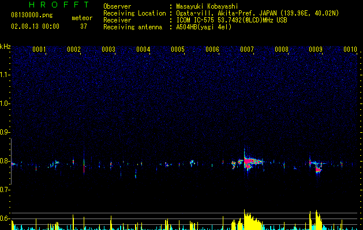Viewport: 363px width, 230px height.
Task: Click the A504HB(yagi 4el) antenna text
Action: point(204,27)
